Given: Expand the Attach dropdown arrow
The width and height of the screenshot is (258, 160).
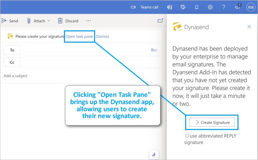Looking at the screenshot, I should point(49,21).
